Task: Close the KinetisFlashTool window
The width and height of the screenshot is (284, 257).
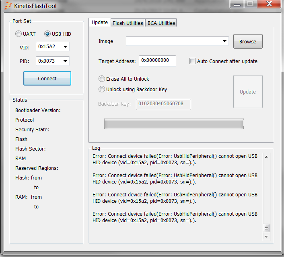Action: 269,4
